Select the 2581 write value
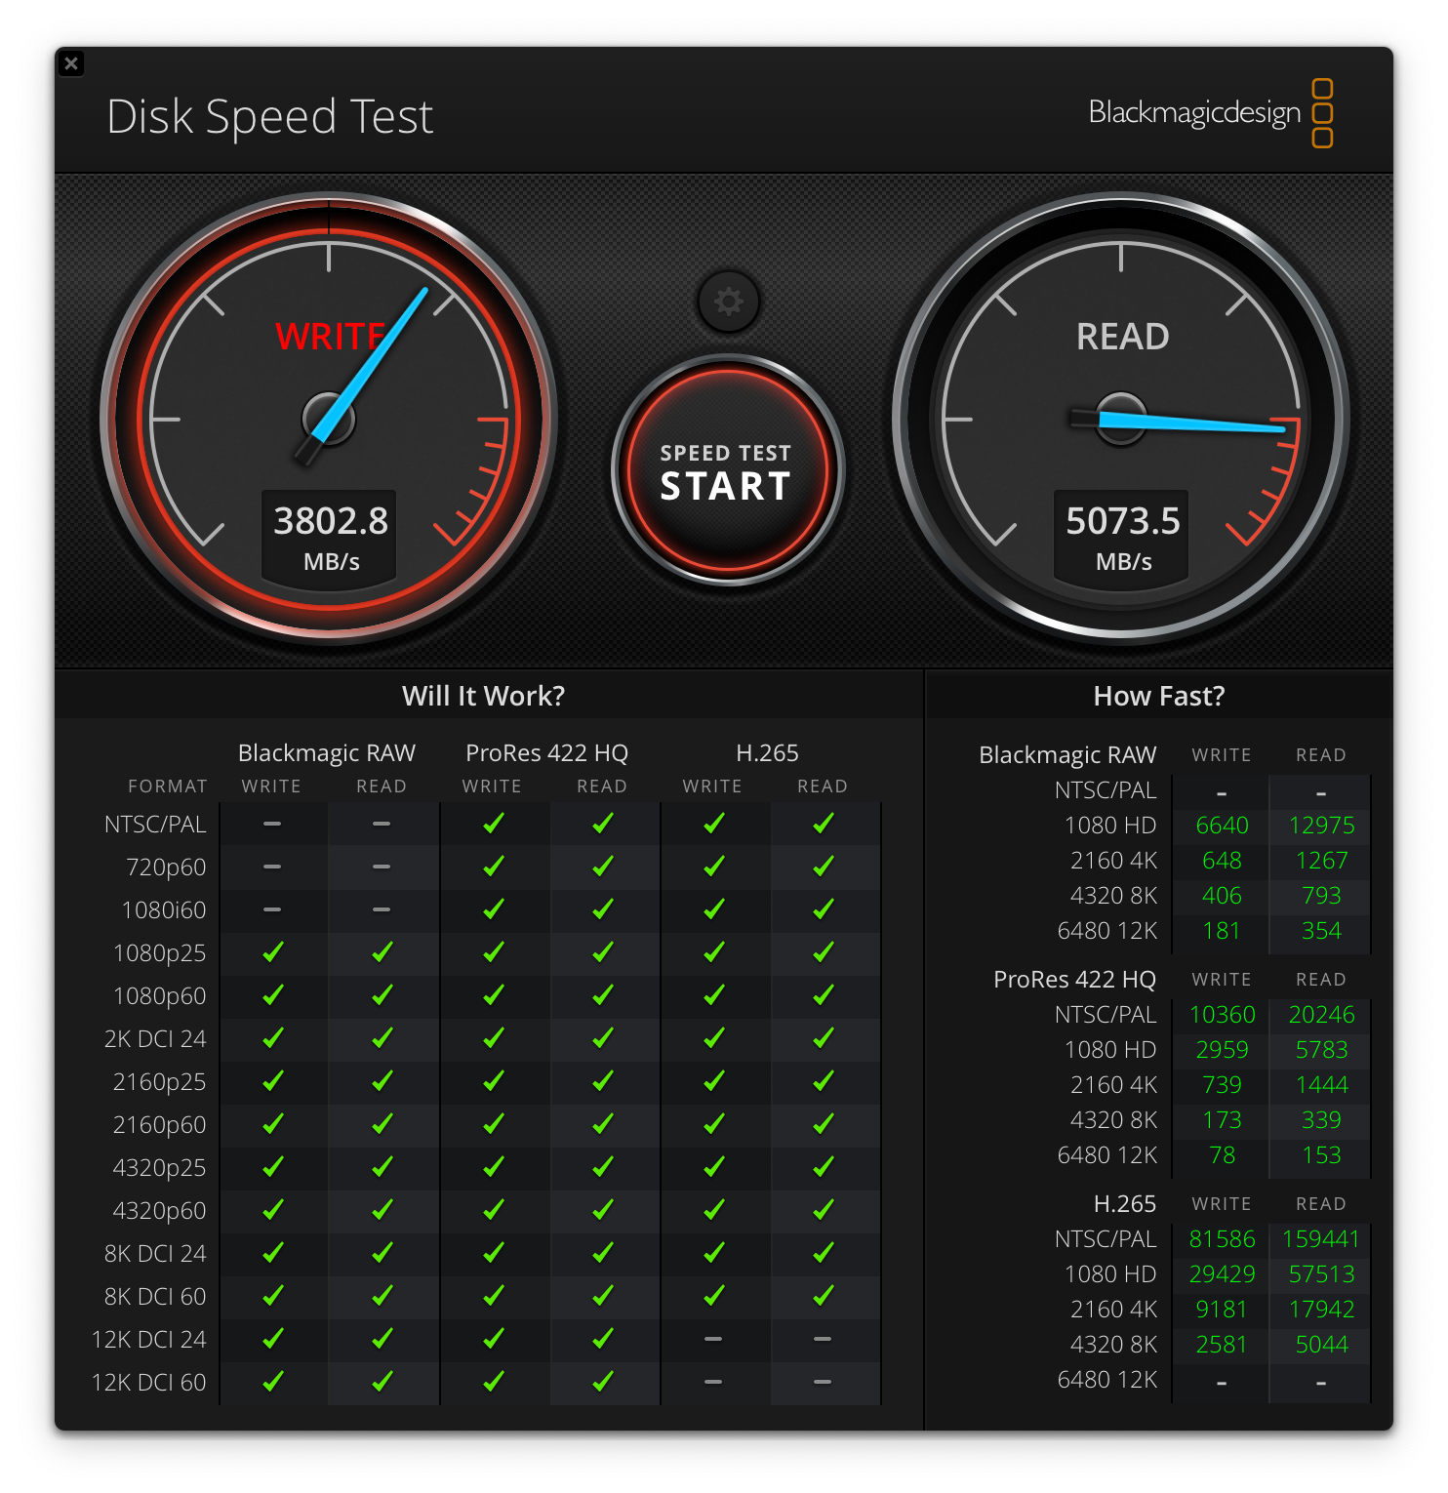Image resolution: width=1448 pixels, height=1493 pixels. tap(1222, 1345)
